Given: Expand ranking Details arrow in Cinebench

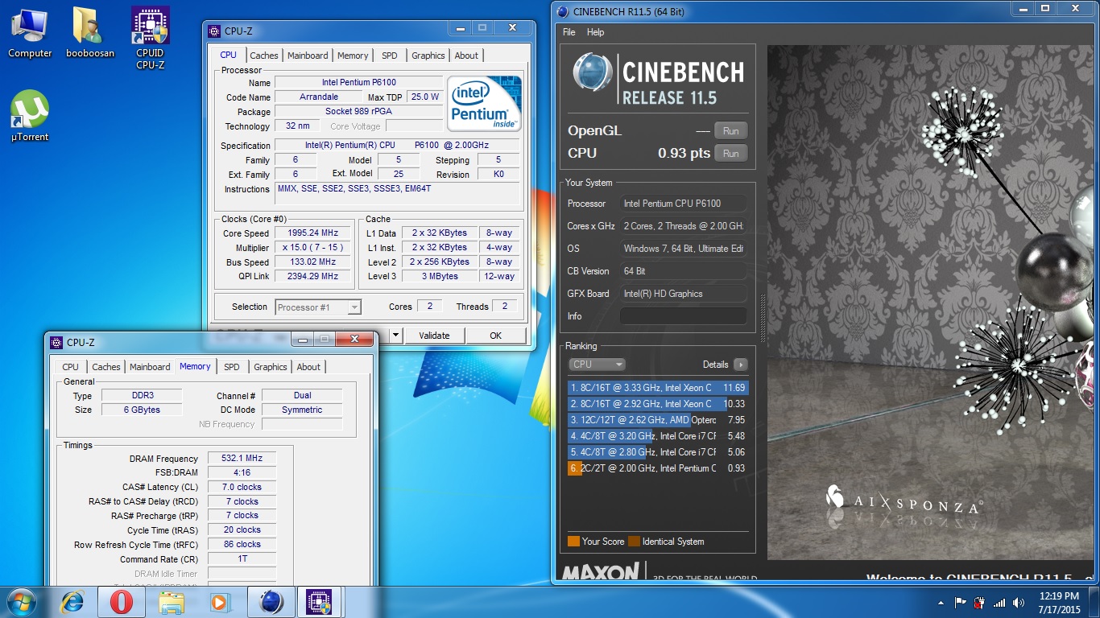Looking at the screenshot, I should point(741,365).
